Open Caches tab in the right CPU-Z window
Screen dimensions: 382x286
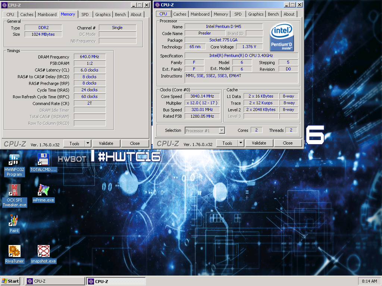pyautogui.click(x=180, y=14)
